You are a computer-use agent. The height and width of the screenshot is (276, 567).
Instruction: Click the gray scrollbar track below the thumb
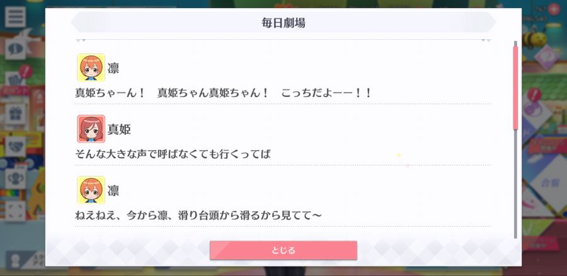(x=515, y=184)
